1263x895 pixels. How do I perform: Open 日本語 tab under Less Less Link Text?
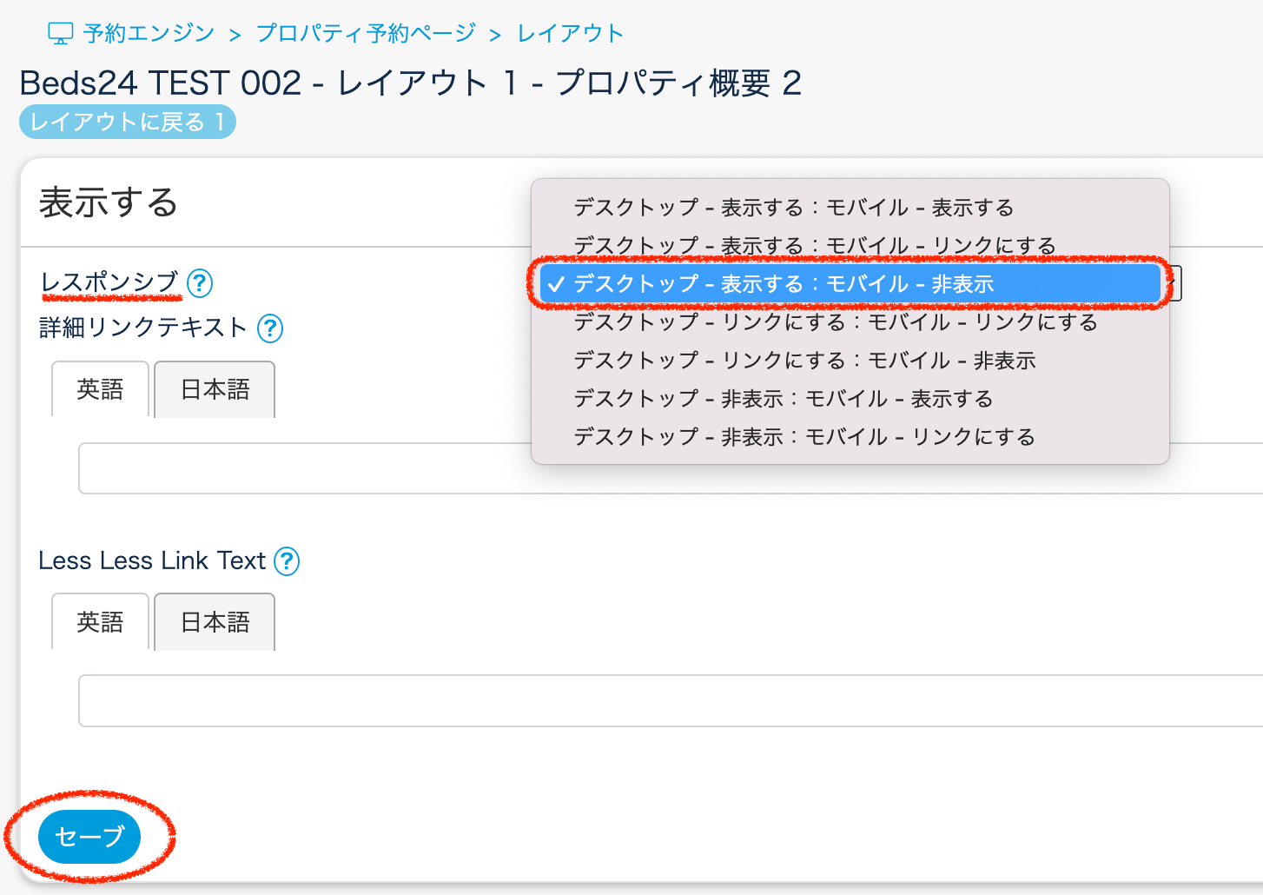coord(215,622)
